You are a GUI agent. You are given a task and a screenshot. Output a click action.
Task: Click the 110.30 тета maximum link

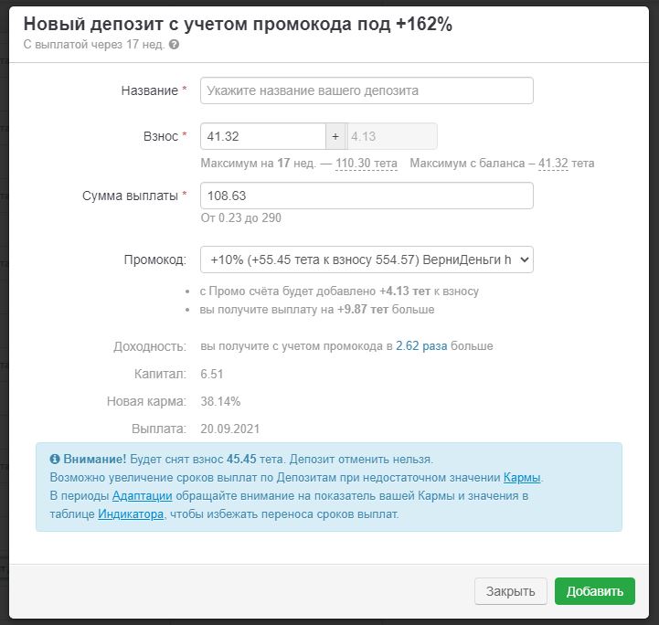click(x=366, y=164)
